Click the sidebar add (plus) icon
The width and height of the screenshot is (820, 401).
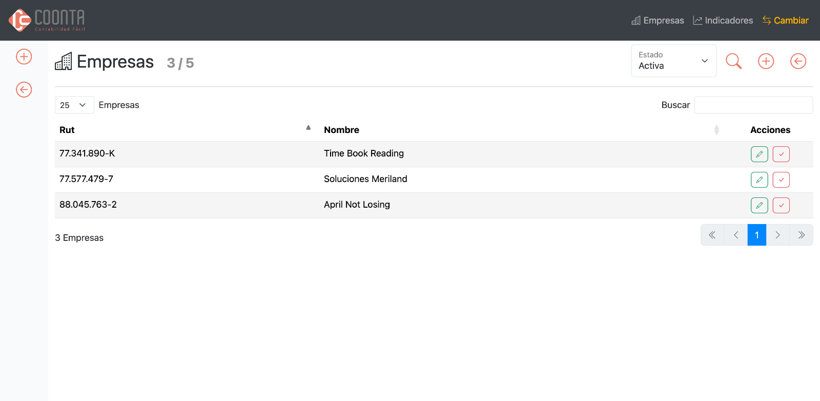[x=24, y=57]
